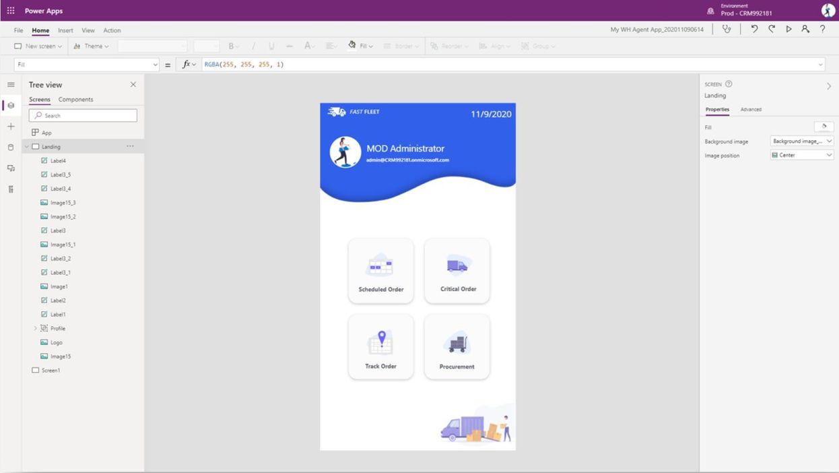Run the App checker stethoscope icon
This screenshot has height=473, width=839.
[x=727, y=29]
